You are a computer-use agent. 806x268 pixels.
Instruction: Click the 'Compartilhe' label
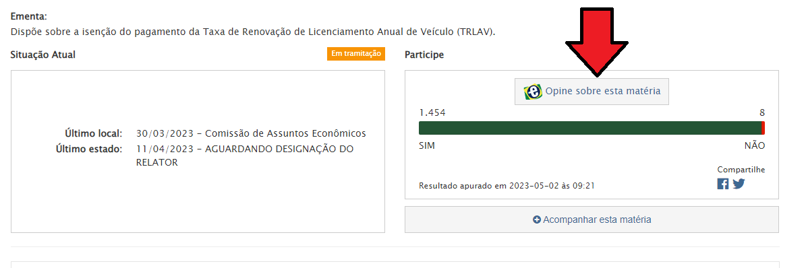pos(741,170)
